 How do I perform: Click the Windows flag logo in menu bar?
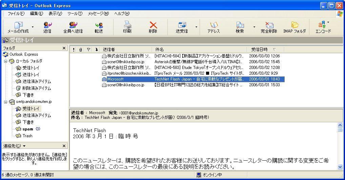click(340, 14)
